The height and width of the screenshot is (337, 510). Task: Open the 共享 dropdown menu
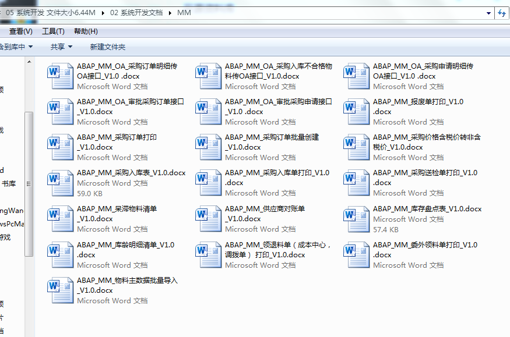[61, 47]
